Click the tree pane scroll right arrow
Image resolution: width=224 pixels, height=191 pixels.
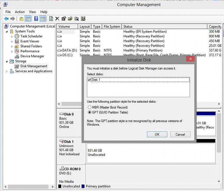(53, 187)
